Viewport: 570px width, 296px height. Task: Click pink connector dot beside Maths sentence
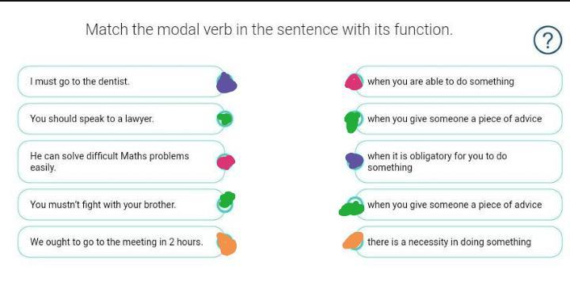pyautogui.click(x=226, y=161)
